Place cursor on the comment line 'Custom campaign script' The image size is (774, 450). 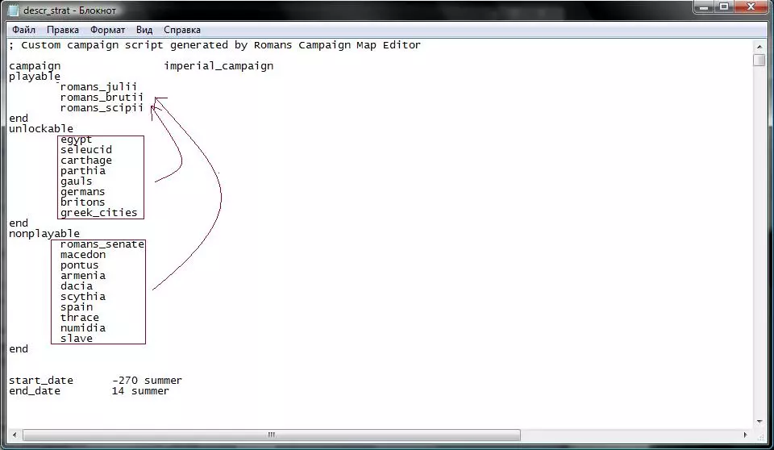click(214, 45)
